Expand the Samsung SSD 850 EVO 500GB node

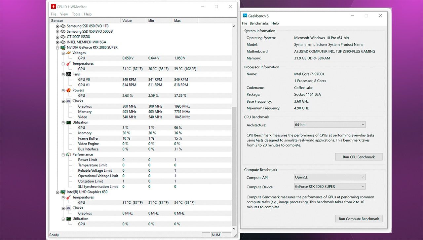(58, 32)
